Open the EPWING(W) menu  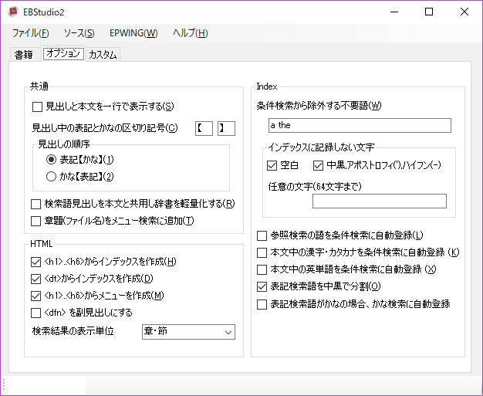133,33
